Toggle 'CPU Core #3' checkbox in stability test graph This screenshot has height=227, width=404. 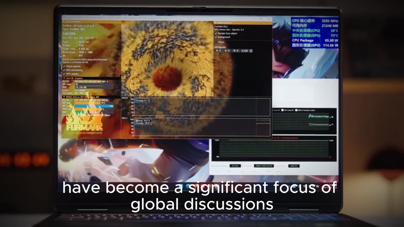[276, 110]
